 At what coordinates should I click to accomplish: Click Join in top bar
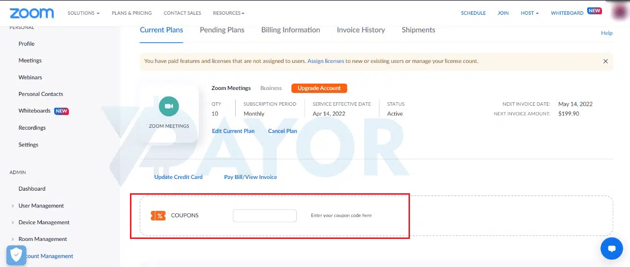coord(503,13)
